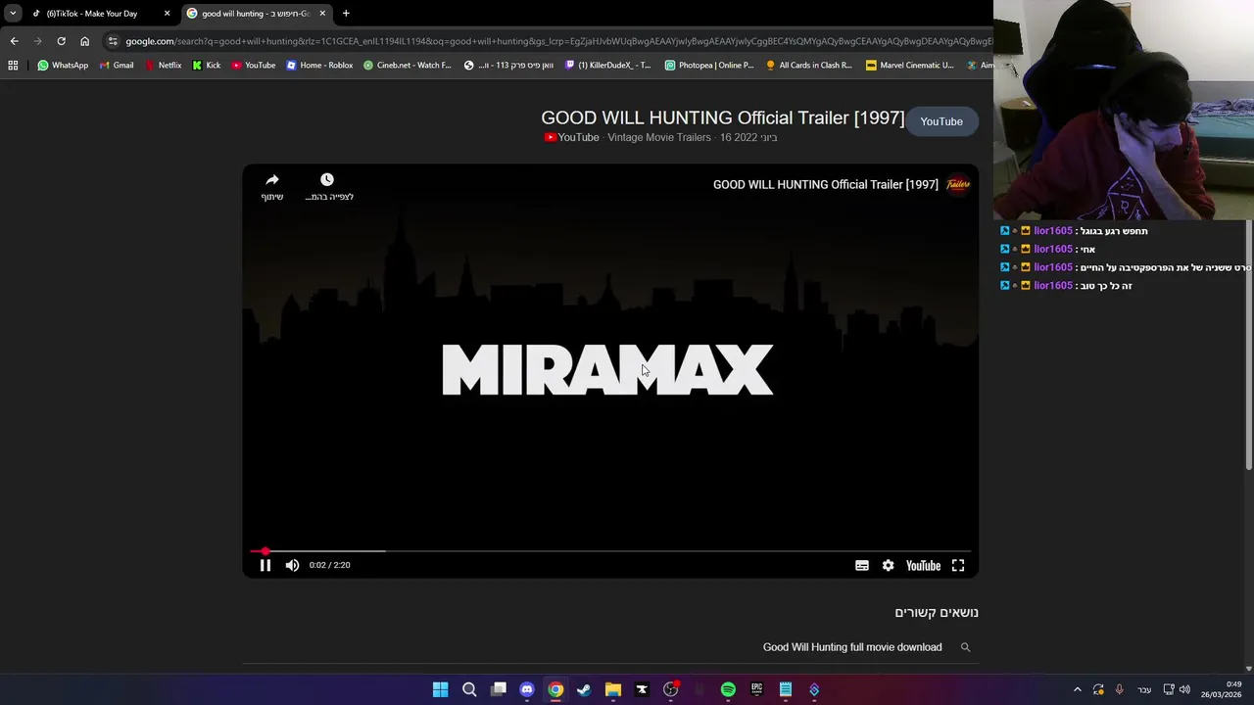1254x705 pixels.
Task: Close the TikTok tab
Action: [167, 14]
